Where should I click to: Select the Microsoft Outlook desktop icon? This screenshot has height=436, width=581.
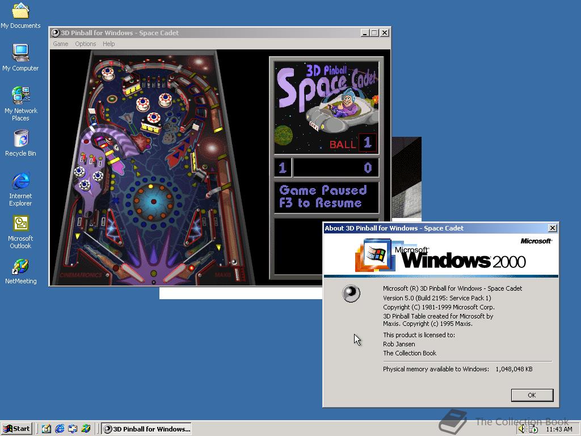(x=21, y=232)
